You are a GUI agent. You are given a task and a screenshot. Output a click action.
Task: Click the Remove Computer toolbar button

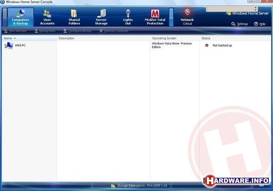point(114,31)
